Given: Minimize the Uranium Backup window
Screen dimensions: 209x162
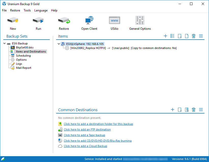Looking at the screenshot, I should pos(180,4).
